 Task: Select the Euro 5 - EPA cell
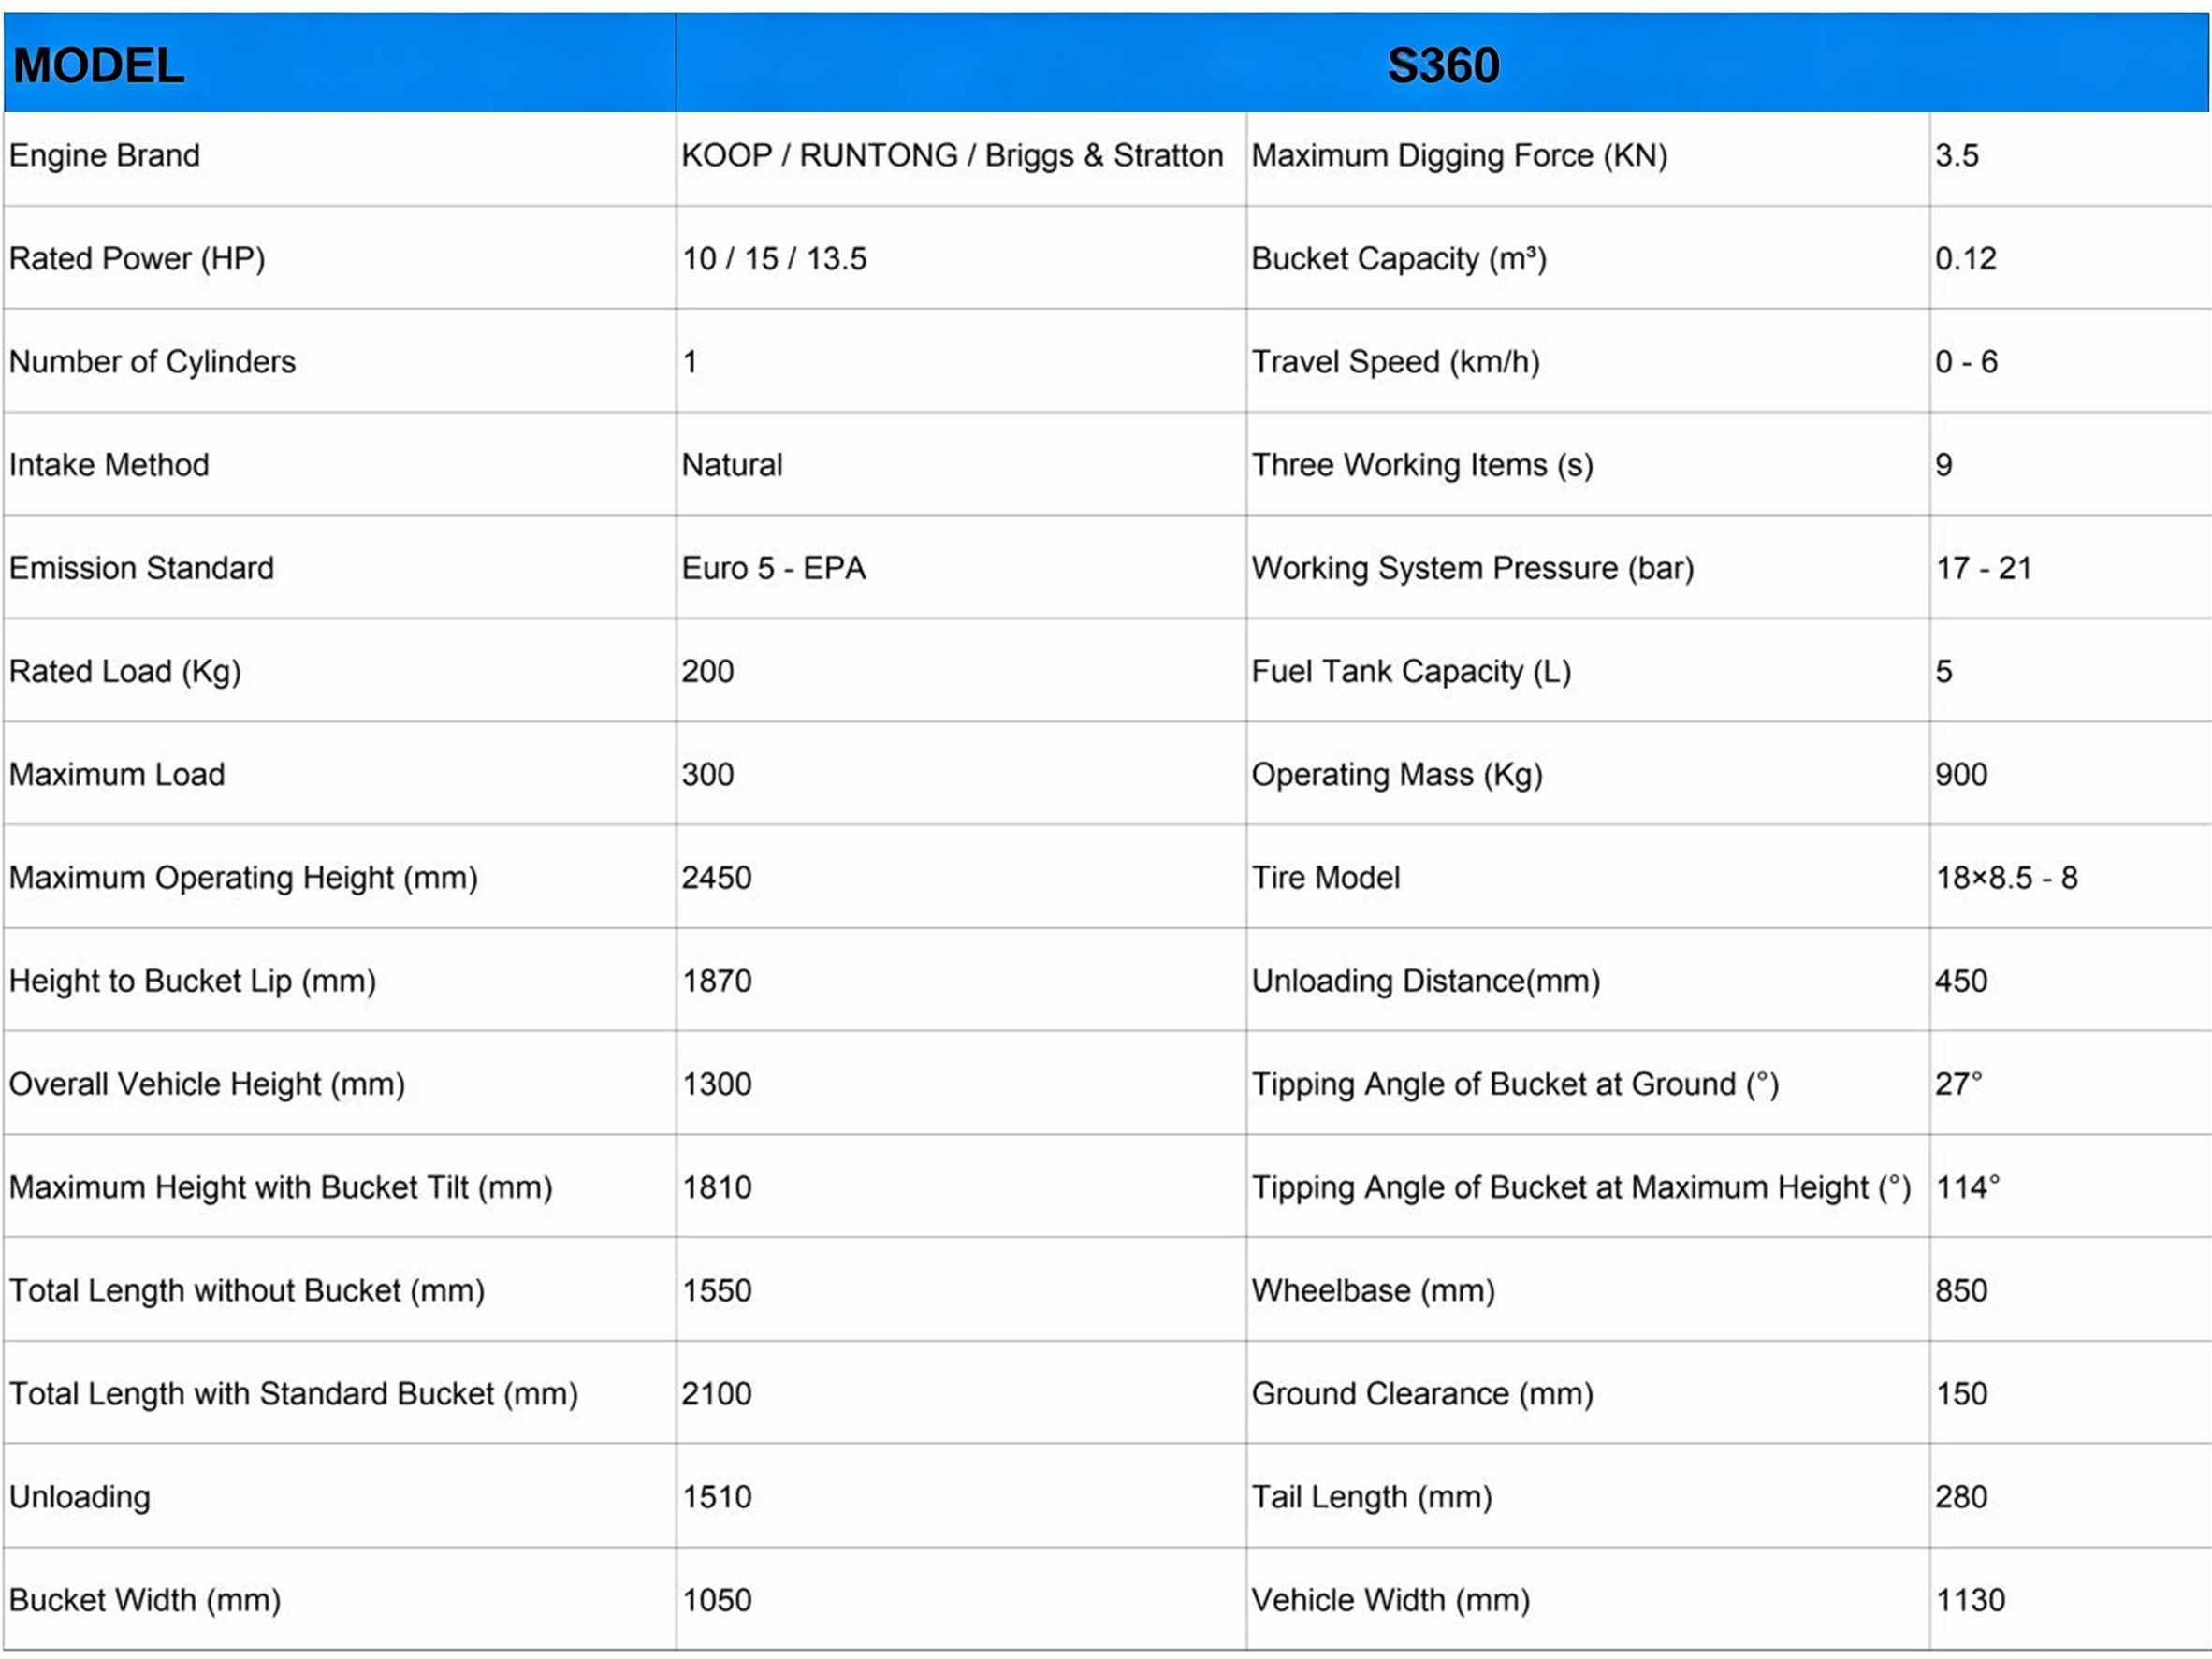[772, 567]
